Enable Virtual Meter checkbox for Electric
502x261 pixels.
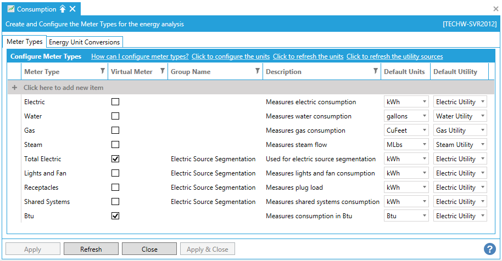click(x=115, y=102)
